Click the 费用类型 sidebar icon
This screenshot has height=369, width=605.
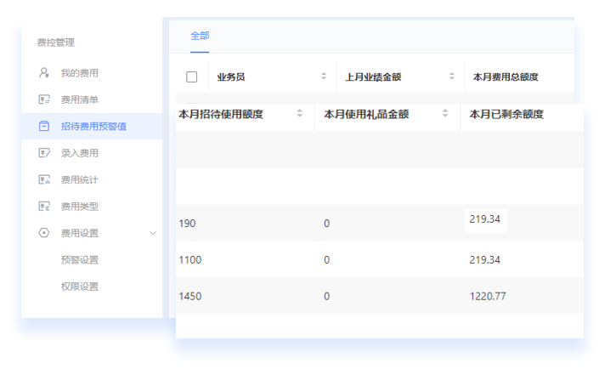coord(44,206)
